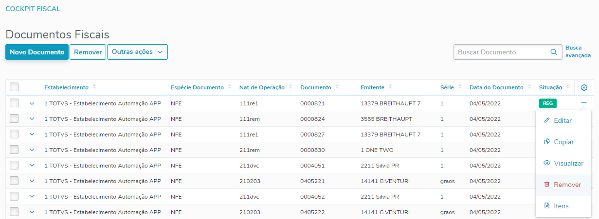The height and width of the screenshot is (219, 599).
Task: Check the row for document 0000824
Action: coord(14,118)
